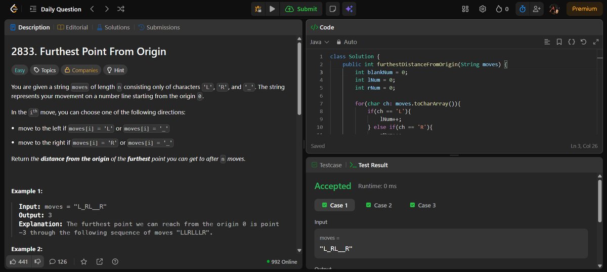Submit the solution
The image size is (607, 272).
click(x=301, y=9)
